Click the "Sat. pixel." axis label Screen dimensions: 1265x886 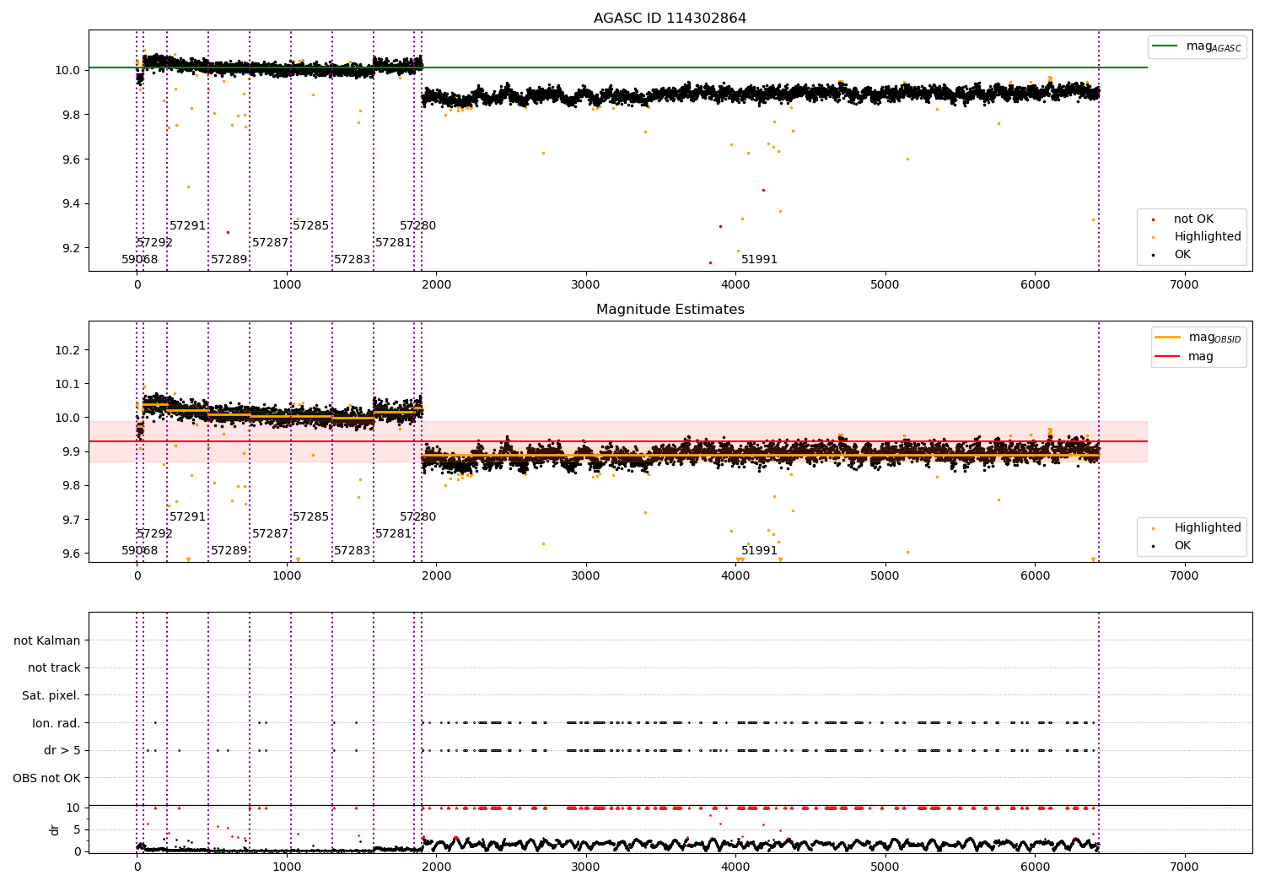coord(51,695)
